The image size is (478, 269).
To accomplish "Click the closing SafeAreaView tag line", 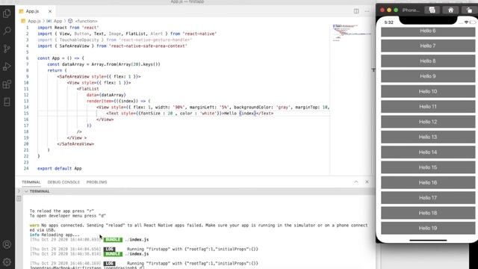I will click(75, 144).
